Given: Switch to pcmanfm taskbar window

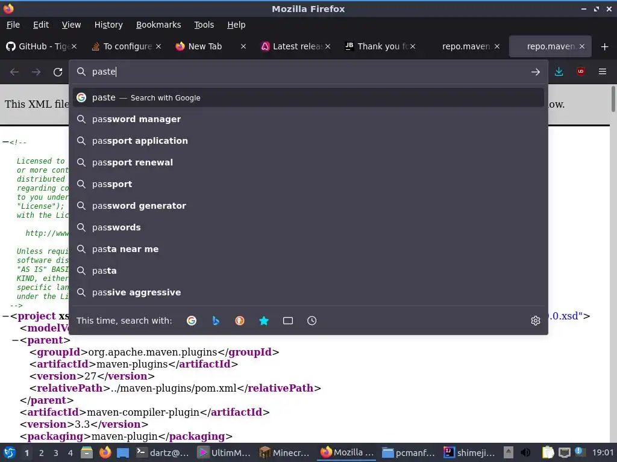Looking at the screenshot, I should [409, 452].
